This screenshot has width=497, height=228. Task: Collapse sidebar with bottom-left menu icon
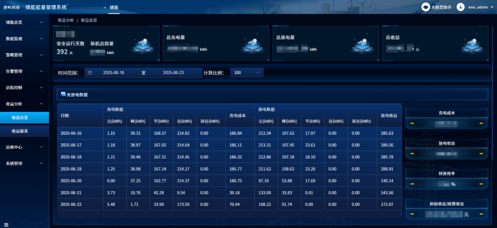coord(6,224)
